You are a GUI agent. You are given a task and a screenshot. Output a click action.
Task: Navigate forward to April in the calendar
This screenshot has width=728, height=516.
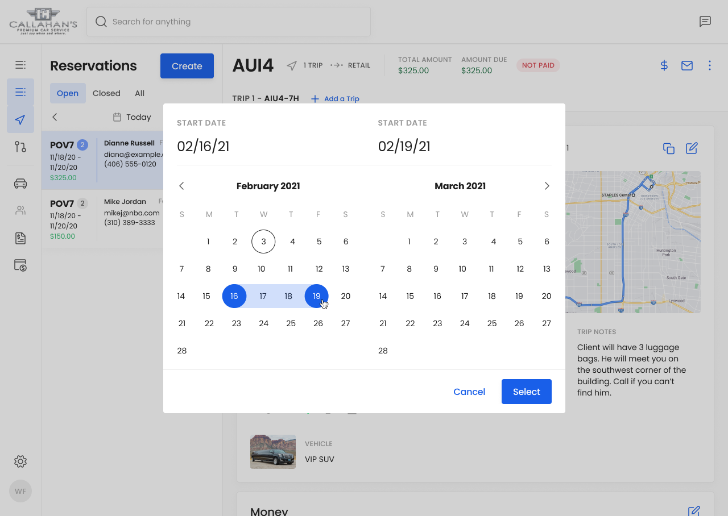pyautogui.click(x=547, y=186)
